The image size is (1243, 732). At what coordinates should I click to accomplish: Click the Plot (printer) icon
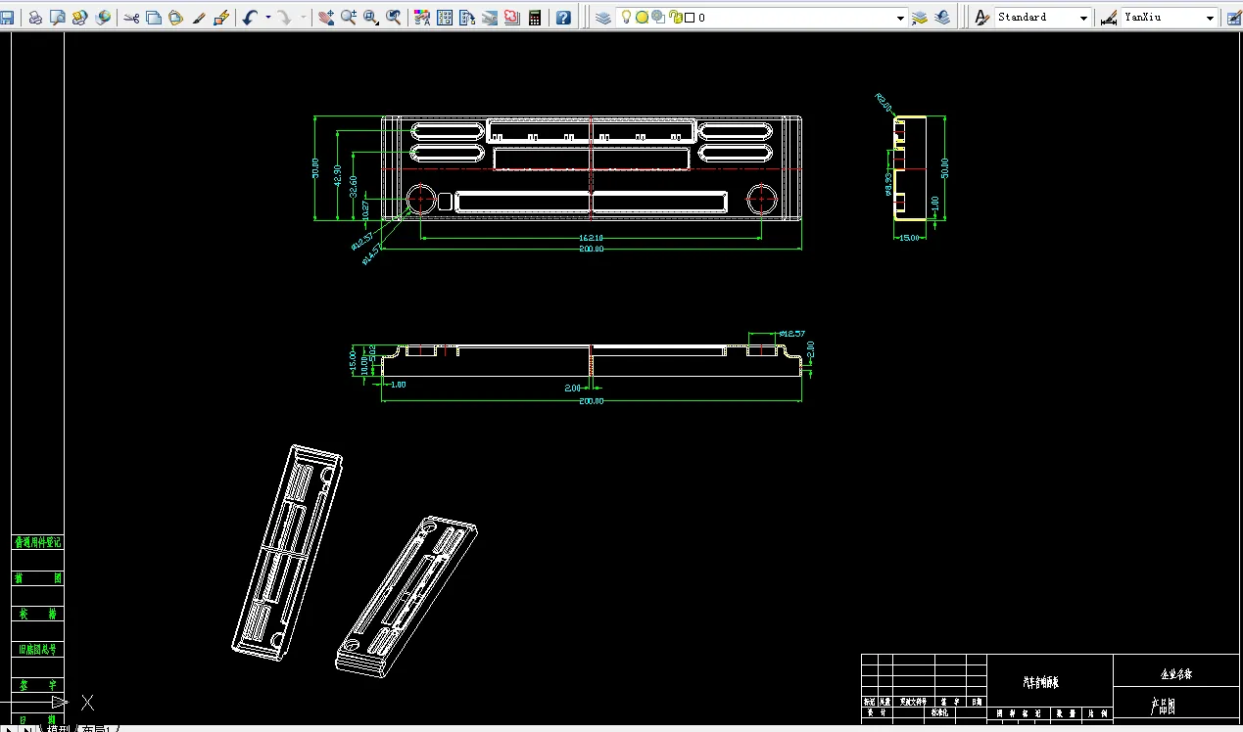pyautogui.click(x=35, y=18)
